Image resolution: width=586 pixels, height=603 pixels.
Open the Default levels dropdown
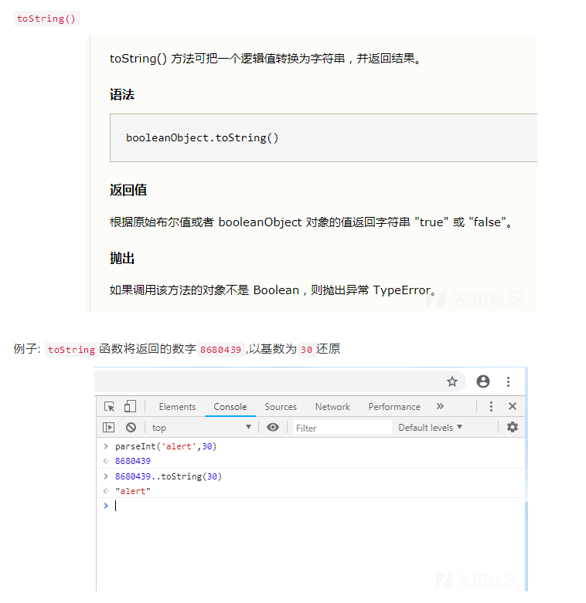(x=431, y=428)
